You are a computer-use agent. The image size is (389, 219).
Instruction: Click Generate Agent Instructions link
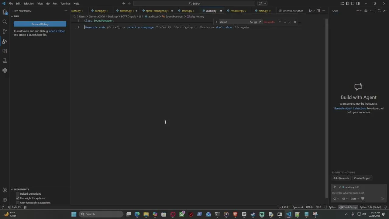(350, 108)
